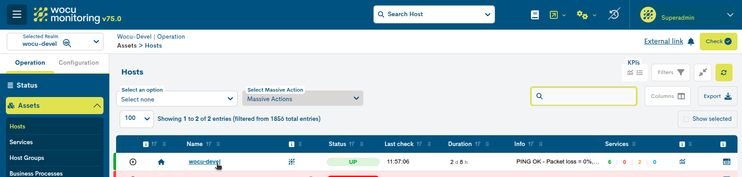Open the wocu-devel host link
The height and width of the screenshot is (177, 742).
[204, 162]
